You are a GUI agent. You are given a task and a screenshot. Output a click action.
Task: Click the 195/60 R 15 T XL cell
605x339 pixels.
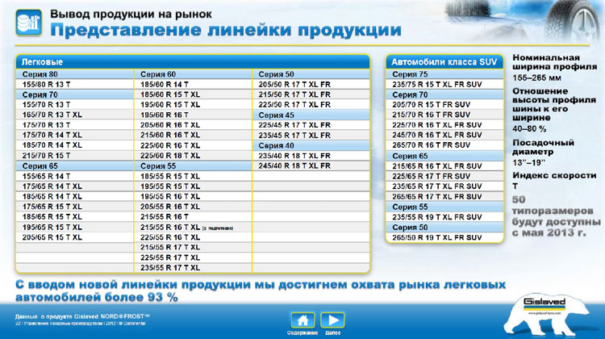[x=193, y=105]
